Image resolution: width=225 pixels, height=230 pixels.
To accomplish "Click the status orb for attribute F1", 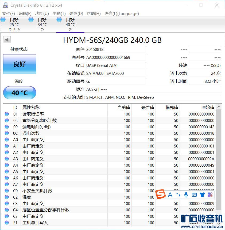I will coord(7,223).
